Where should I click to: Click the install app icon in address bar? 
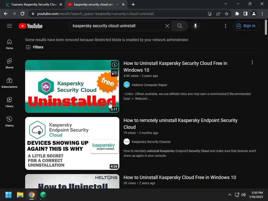(210, 14)
